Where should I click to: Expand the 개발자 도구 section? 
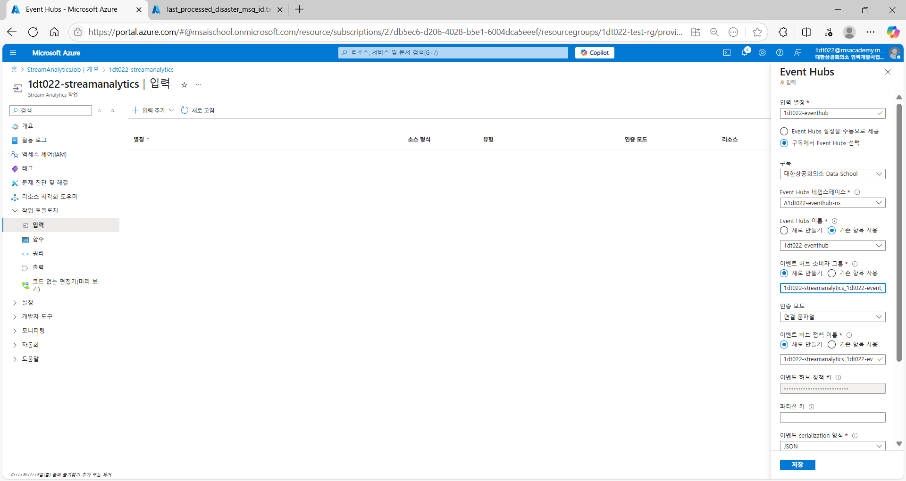point(15,317)
